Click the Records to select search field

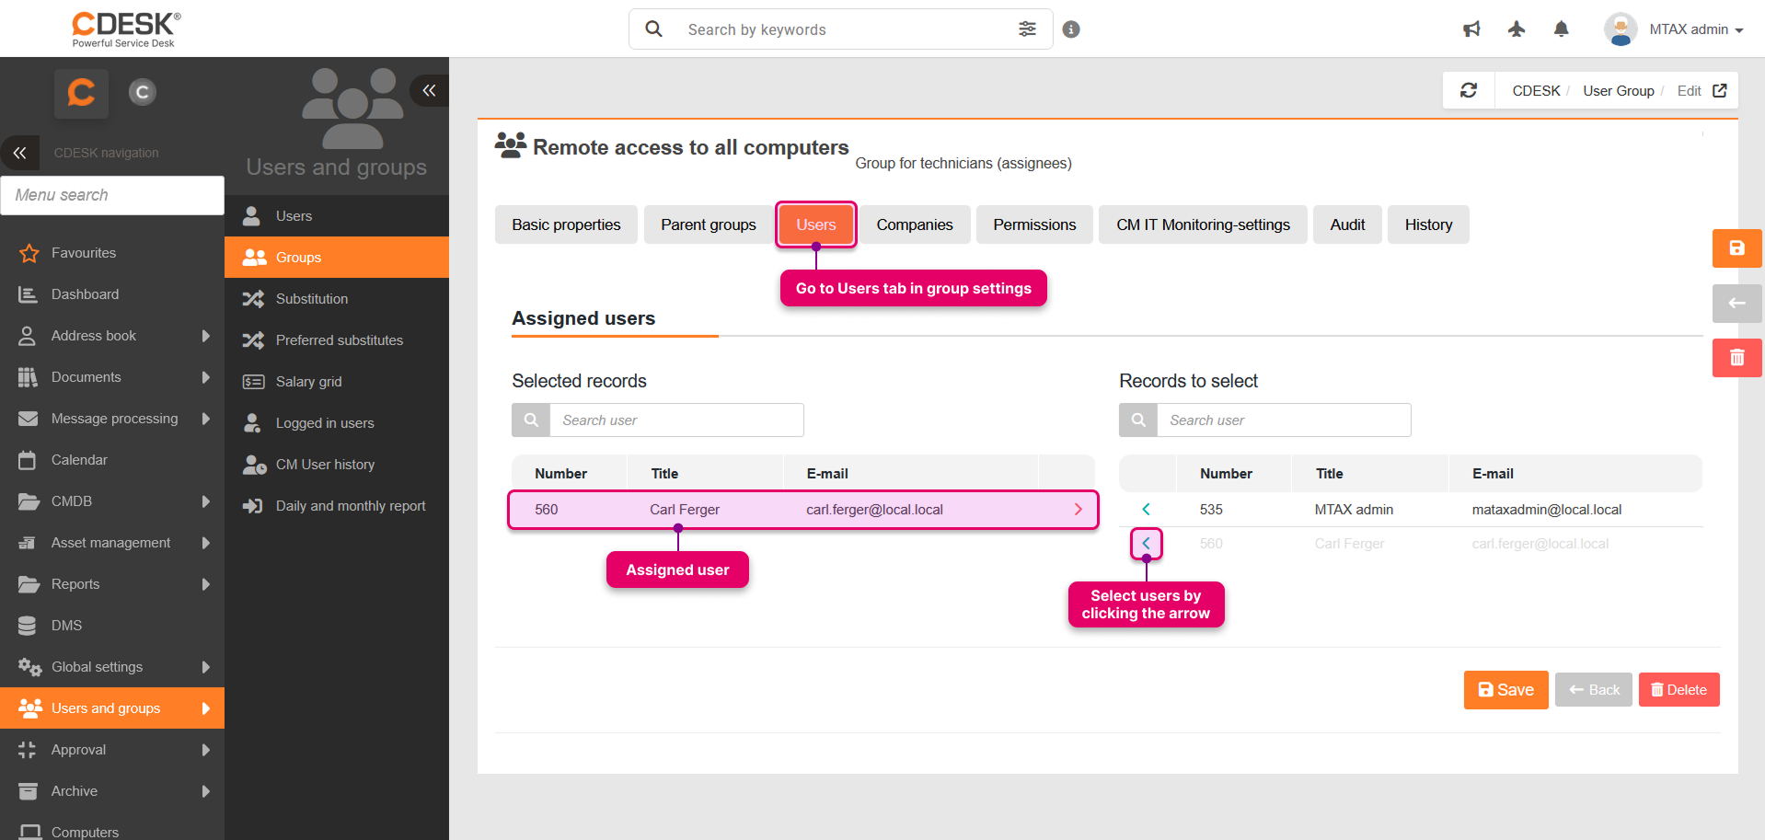[1283, 420]
